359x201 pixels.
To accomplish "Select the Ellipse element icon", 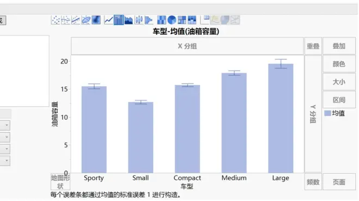I will click(x=86, y=20).
